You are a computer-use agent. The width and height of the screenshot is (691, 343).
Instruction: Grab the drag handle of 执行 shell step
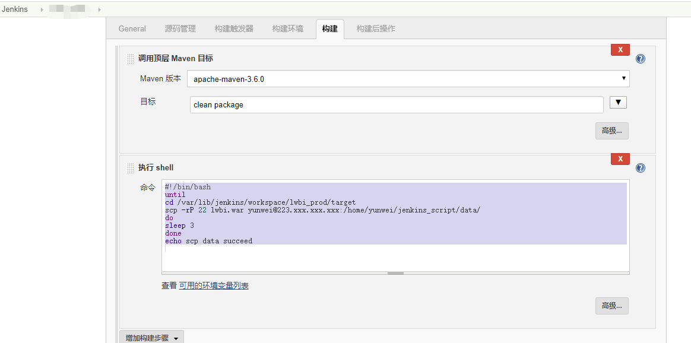[130, 168]
